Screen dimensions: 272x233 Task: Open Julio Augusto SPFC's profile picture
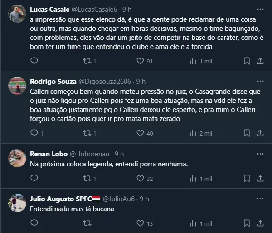point(17,203)
